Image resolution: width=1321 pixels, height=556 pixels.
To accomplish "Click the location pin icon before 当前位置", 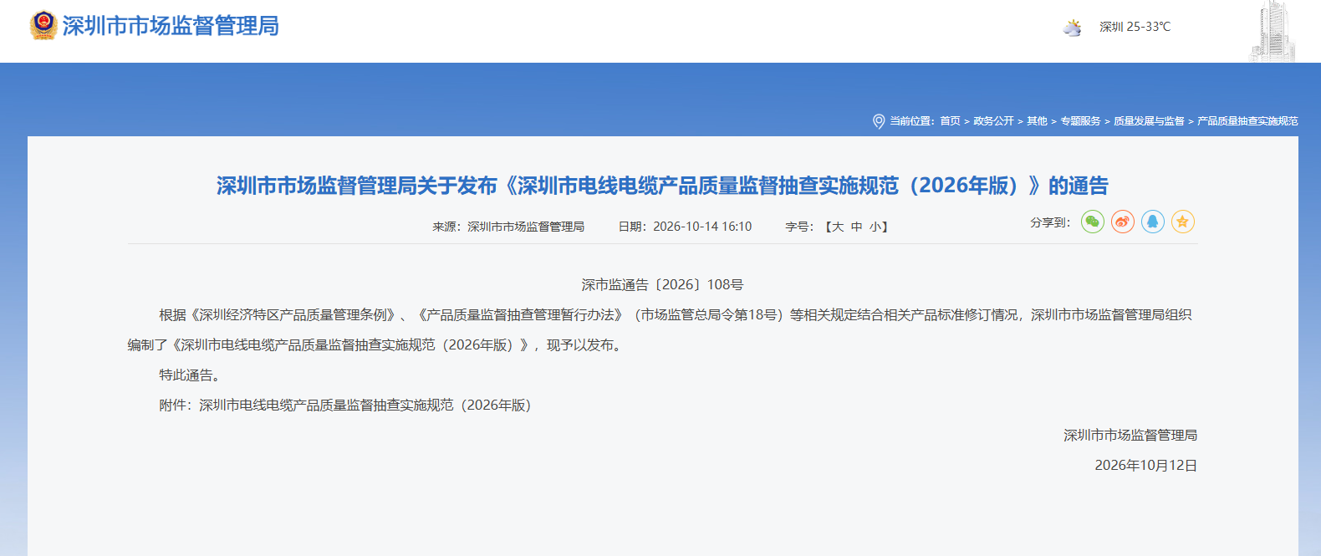I will pos(879,121).
